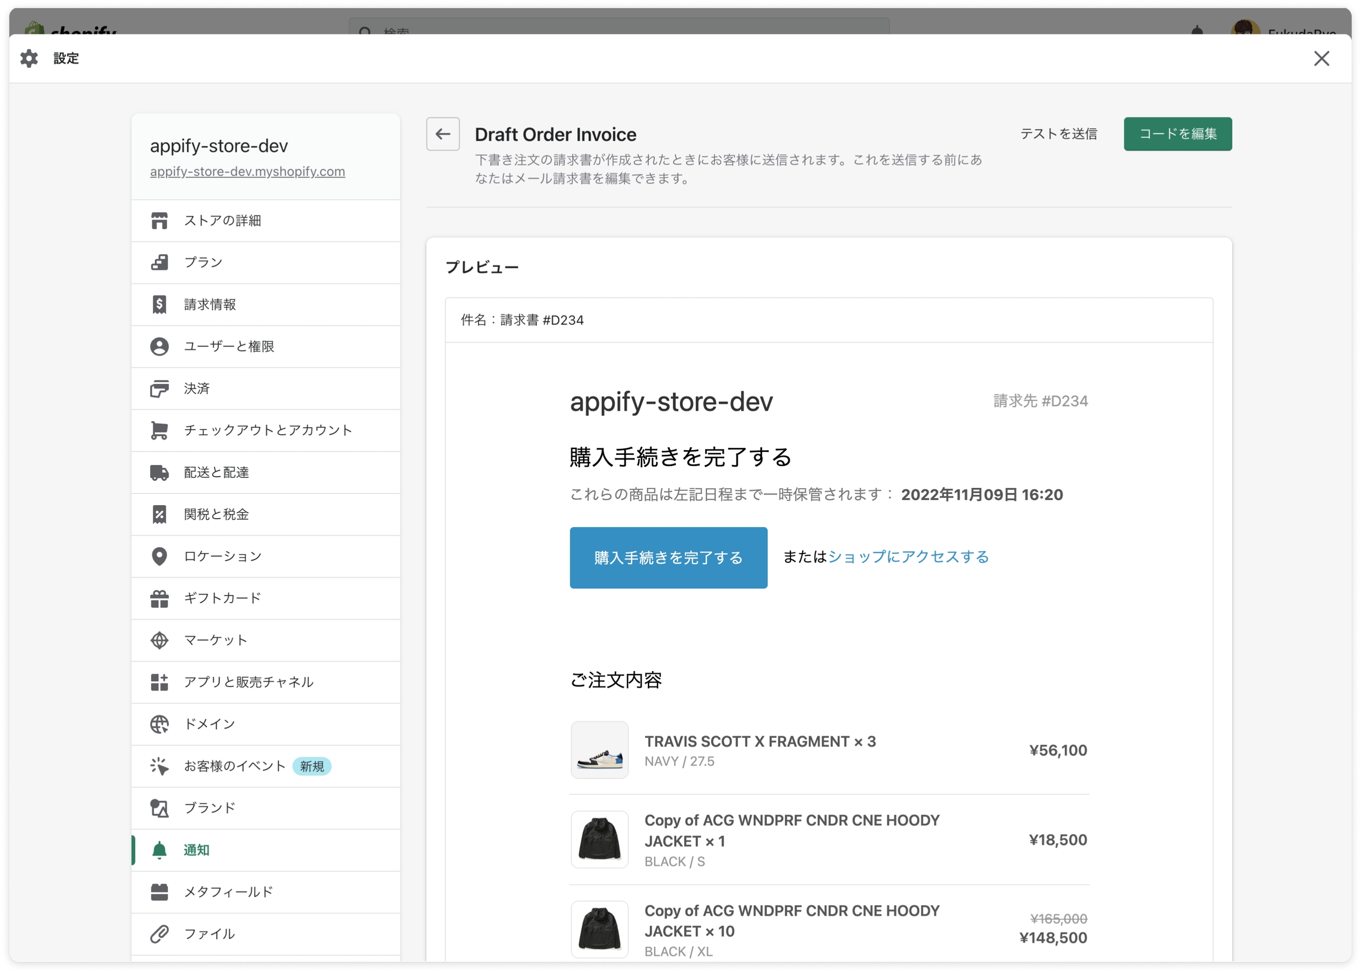This screenshot has width=1361, height=973.
Task: Click the BLACK / S hoody jacket thumbnail
Action: (x=599, y=839)
